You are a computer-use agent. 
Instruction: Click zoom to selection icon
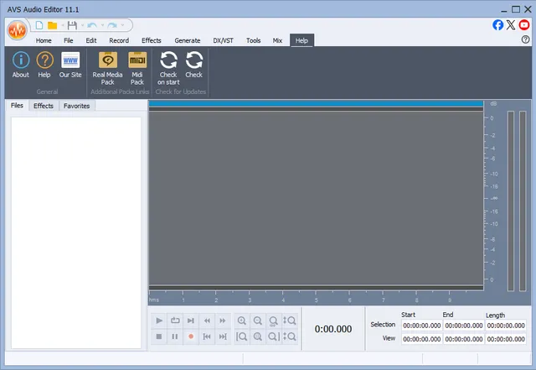258,336
